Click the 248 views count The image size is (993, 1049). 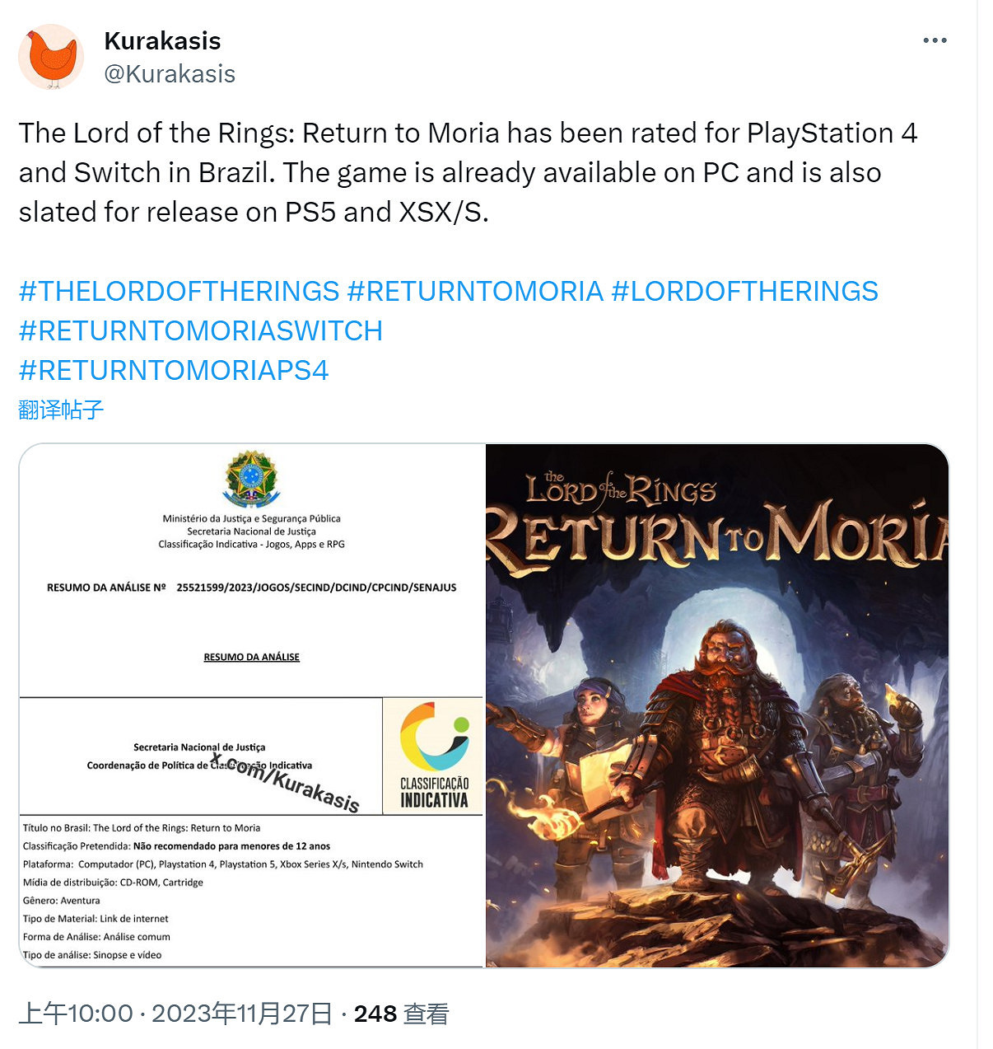coord(401,1014)
